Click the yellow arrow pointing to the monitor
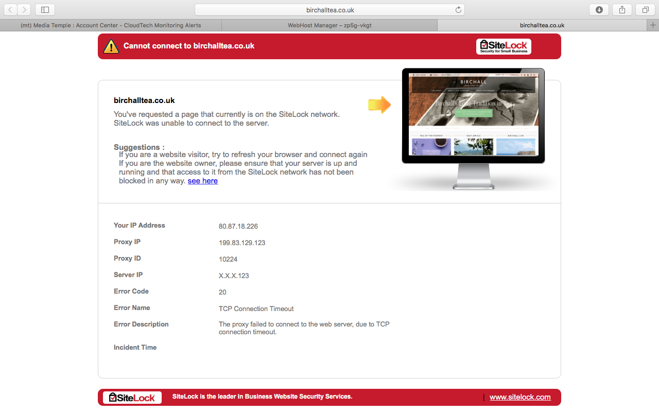The height and width of the screenshot is (412, 659). (379, 105)
